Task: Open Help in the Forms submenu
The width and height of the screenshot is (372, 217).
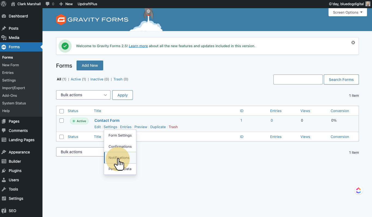Action: click(x=6, y=111)
